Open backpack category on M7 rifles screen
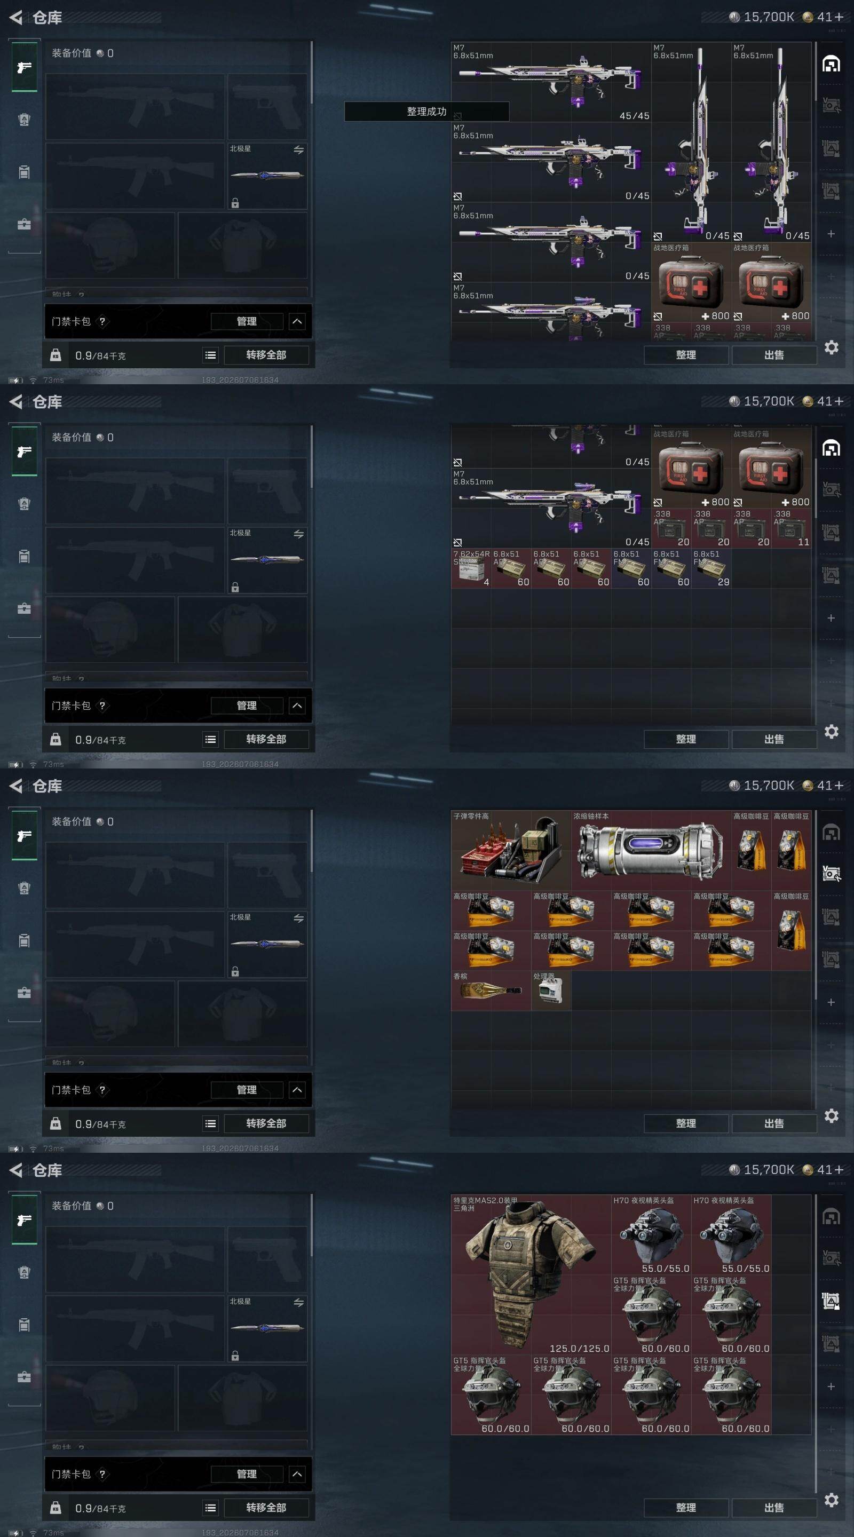 [x=24, y=172]
